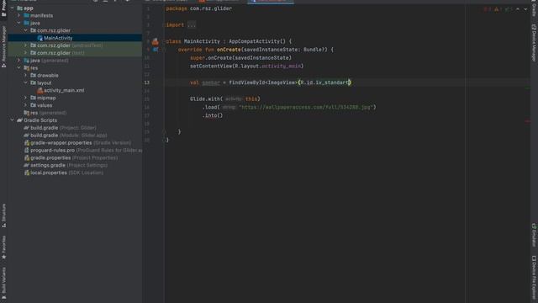Collapse the layout folder

[x=26, y=82]
